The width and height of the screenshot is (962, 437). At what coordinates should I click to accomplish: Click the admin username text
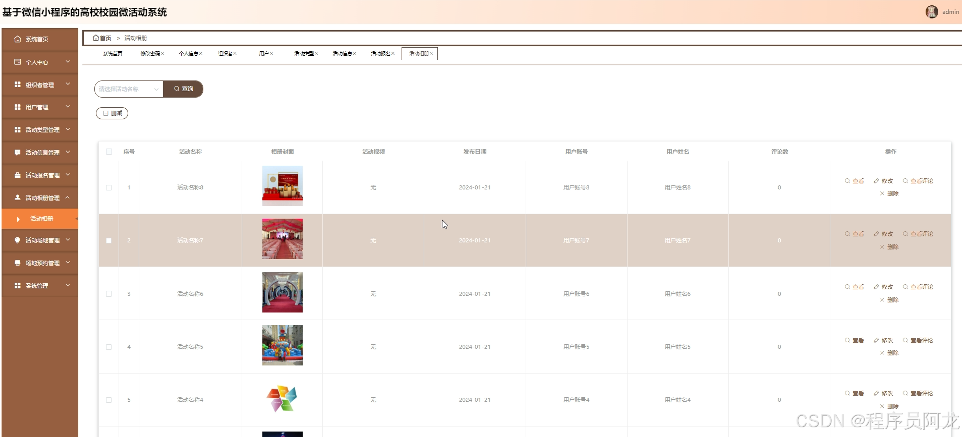(950, 12)
